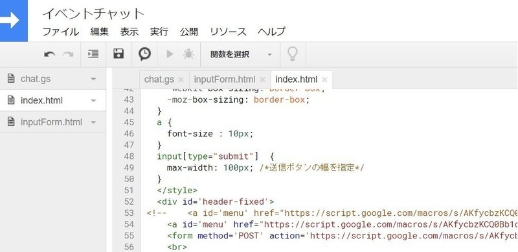Open project triggers clock icon
The height and width of the screenshot is (252, 518).
(144, 54)
